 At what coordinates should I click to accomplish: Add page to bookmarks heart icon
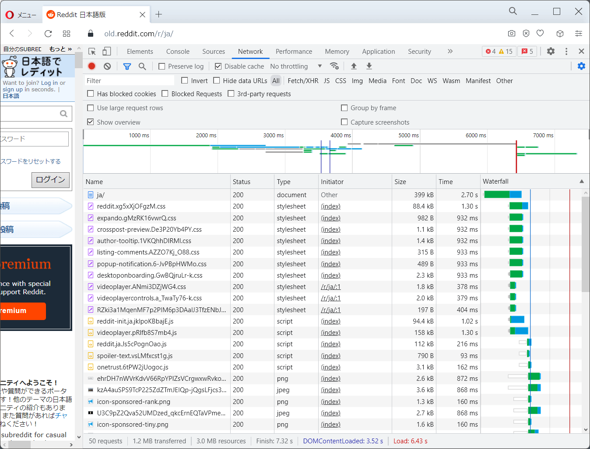[x=540, y=33]
